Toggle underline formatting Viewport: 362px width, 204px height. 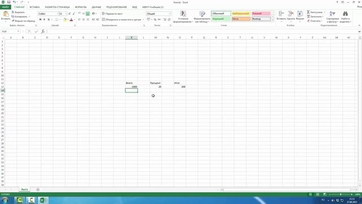[x=49, y=20]
